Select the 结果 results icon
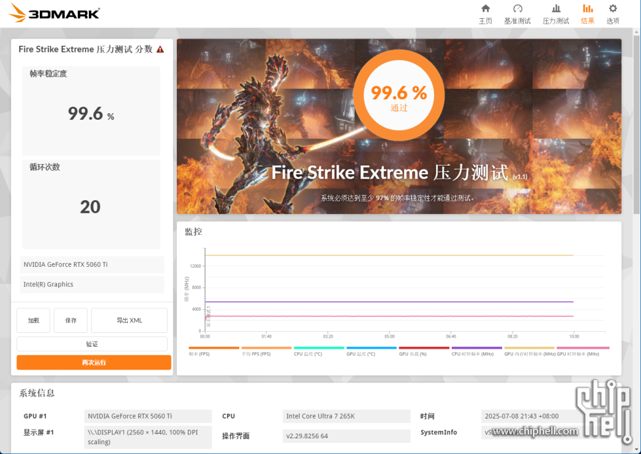The width and height of the screenshot is (641, 454). click(587, 9)
